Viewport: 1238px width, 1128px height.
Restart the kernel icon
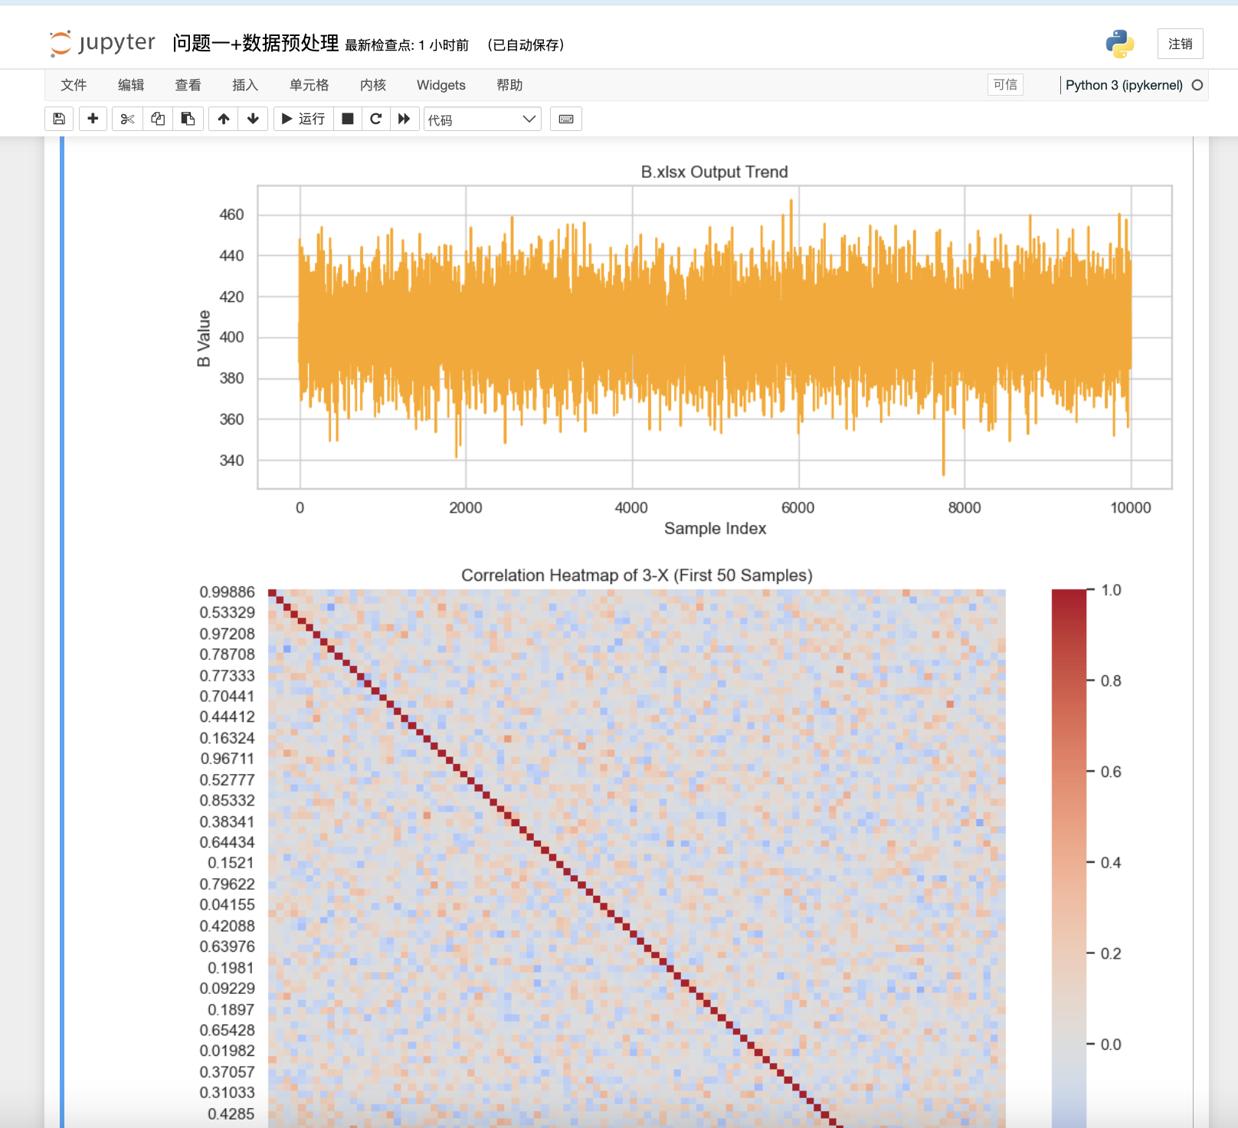[375, 119]
